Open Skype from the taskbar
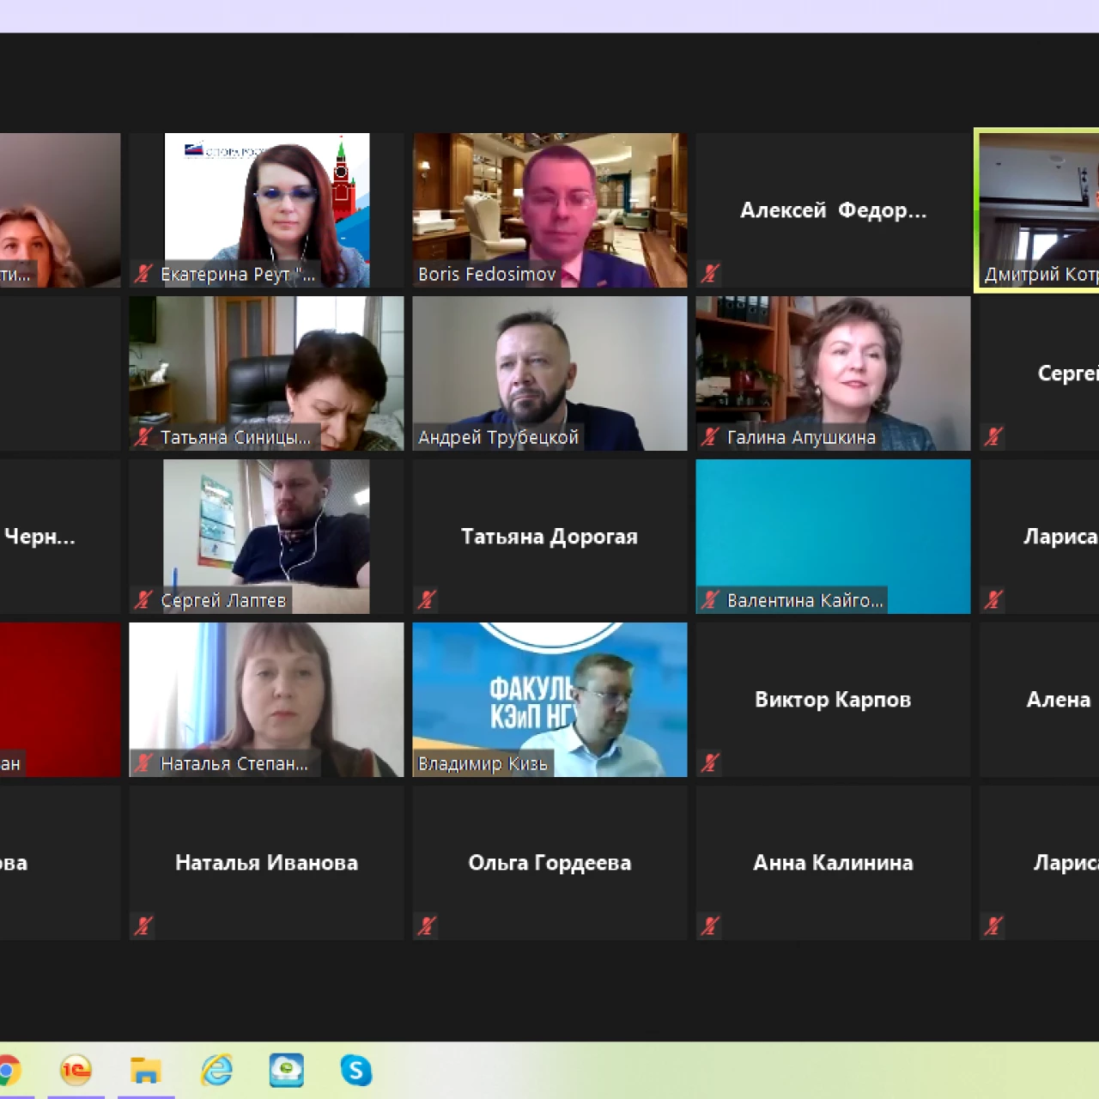The width and height of the screenshot is (1099, 1099). pyautogui.click(x=356, y=1071)
